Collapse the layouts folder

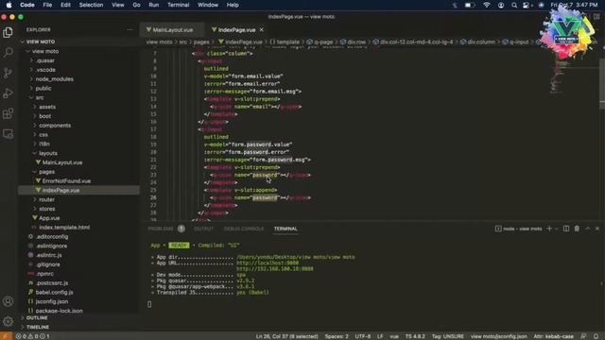(x=48, y=153)
